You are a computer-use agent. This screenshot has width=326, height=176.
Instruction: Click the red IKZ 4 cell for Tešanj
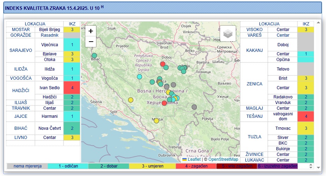coord(306,116)
